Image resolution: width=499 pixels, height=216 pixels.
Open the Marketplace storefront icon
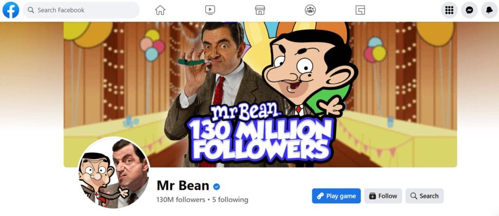[x=260, y=10]
